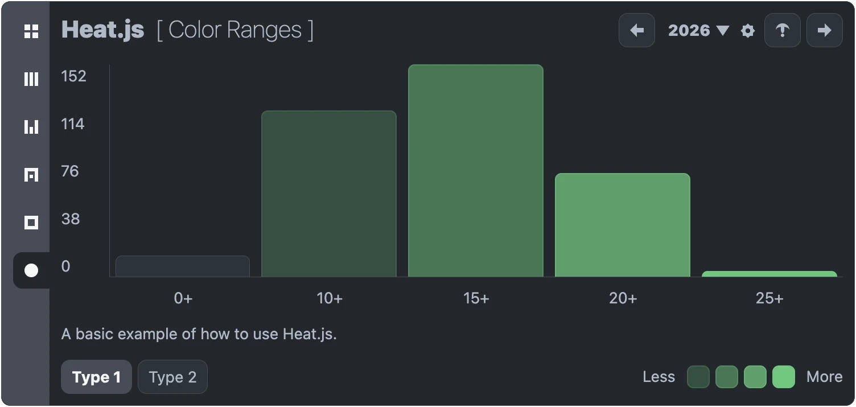Go to the previous year arrow

click(x=637, y=30)
